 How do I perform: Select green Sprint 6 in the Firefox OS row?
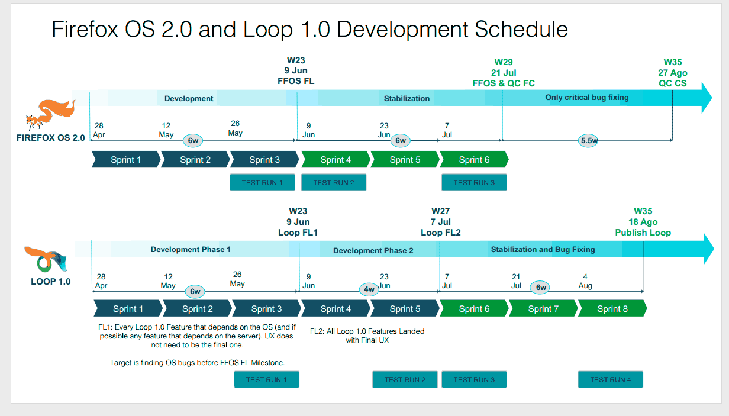pos(474,160)
